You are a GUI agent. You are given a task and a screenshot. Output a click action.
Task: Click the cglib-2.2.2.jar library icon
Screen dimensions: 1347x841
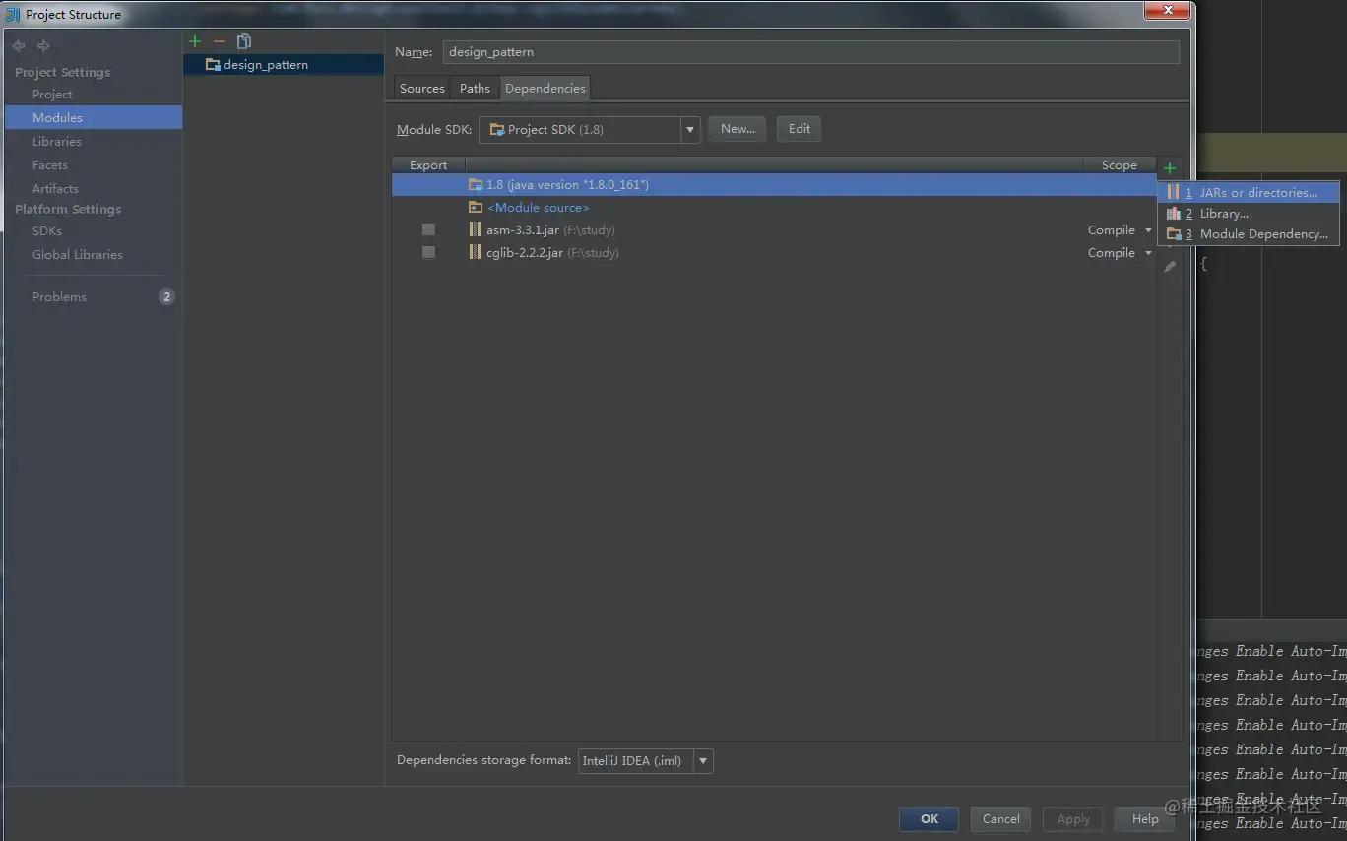pyautogui.click(x=476, y=252)
